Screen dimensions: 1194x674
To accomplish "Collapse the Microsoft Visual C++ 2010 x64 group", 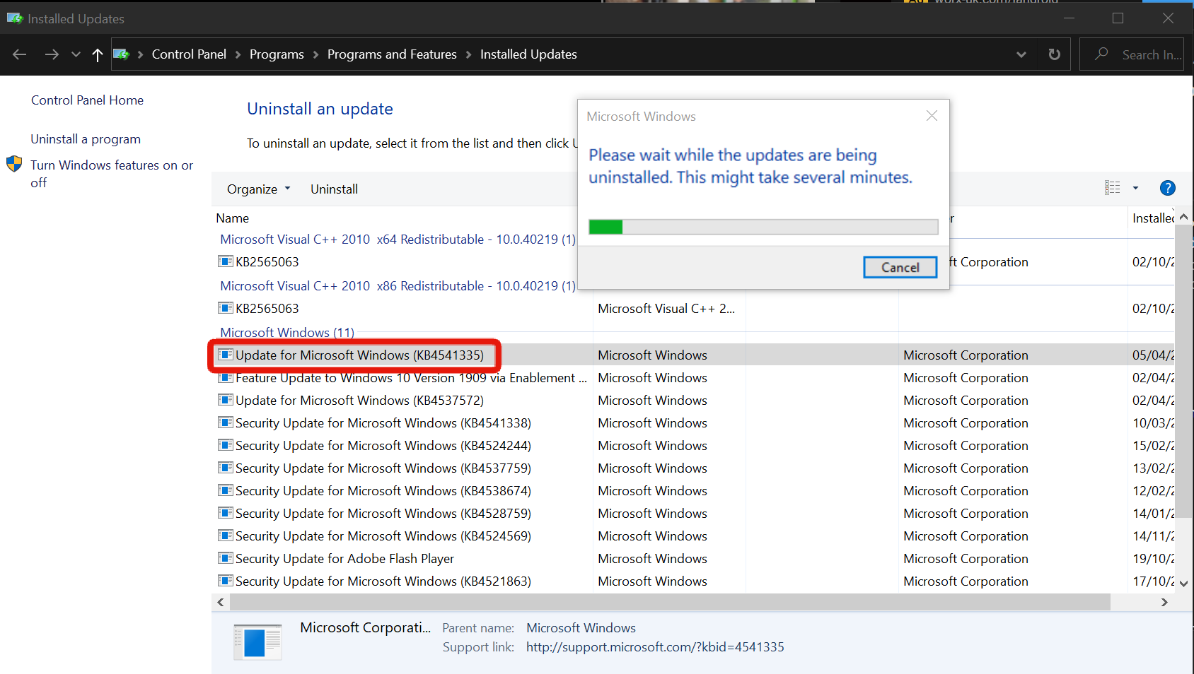I will click(x=398, y=240).
